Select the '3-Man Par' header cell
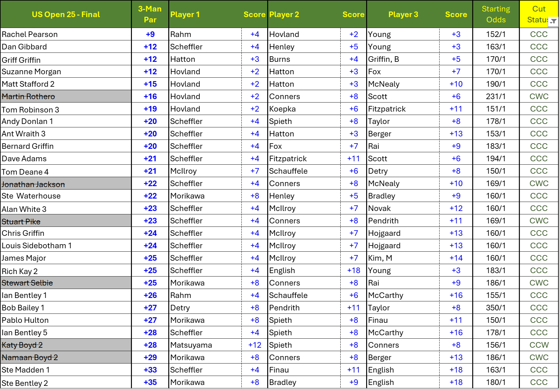 150,14
